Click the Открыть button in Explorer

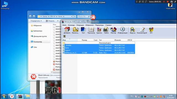pos(50,21)
